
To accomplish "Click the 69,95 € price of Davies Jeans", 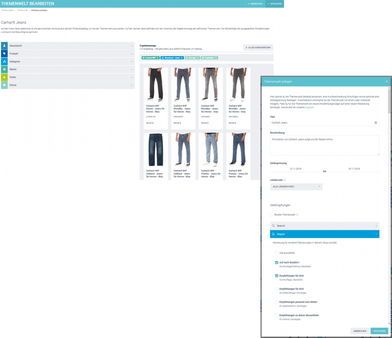I will click(150, 123).
